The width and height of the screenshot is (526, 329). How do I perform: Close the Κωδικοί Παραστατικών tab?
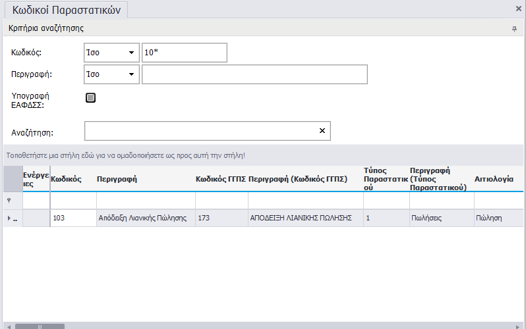pos(518,9)
